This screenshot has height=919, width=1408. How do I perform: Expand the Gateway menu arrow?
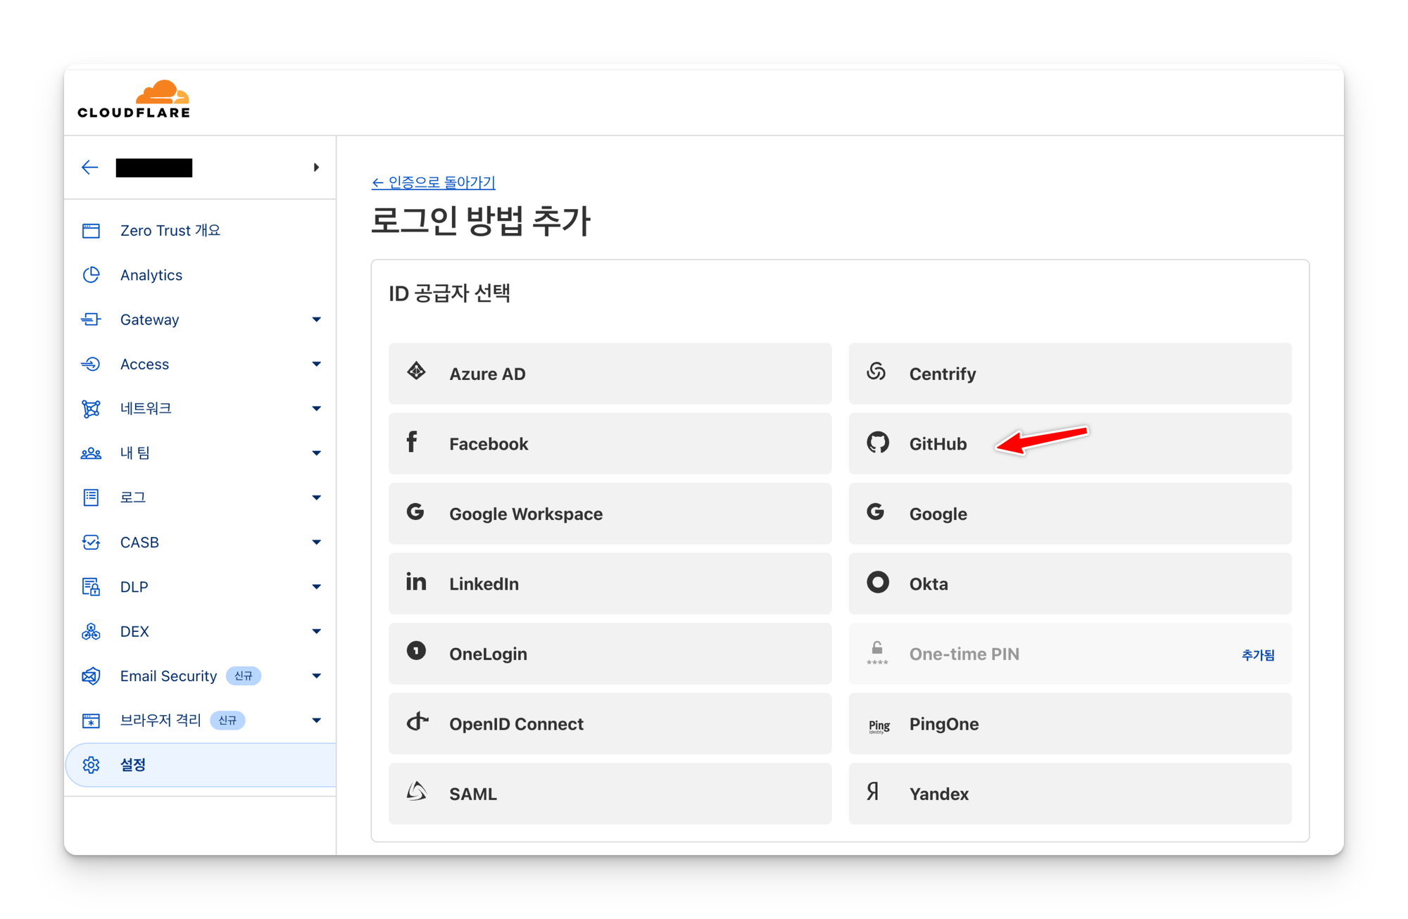pos(316,319)
